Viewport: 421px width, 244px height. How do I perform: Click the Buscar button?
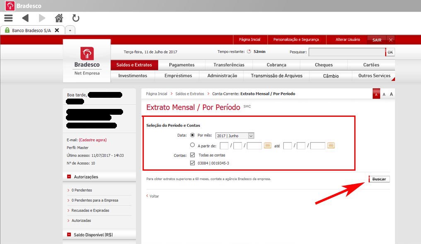coord(379,179)
